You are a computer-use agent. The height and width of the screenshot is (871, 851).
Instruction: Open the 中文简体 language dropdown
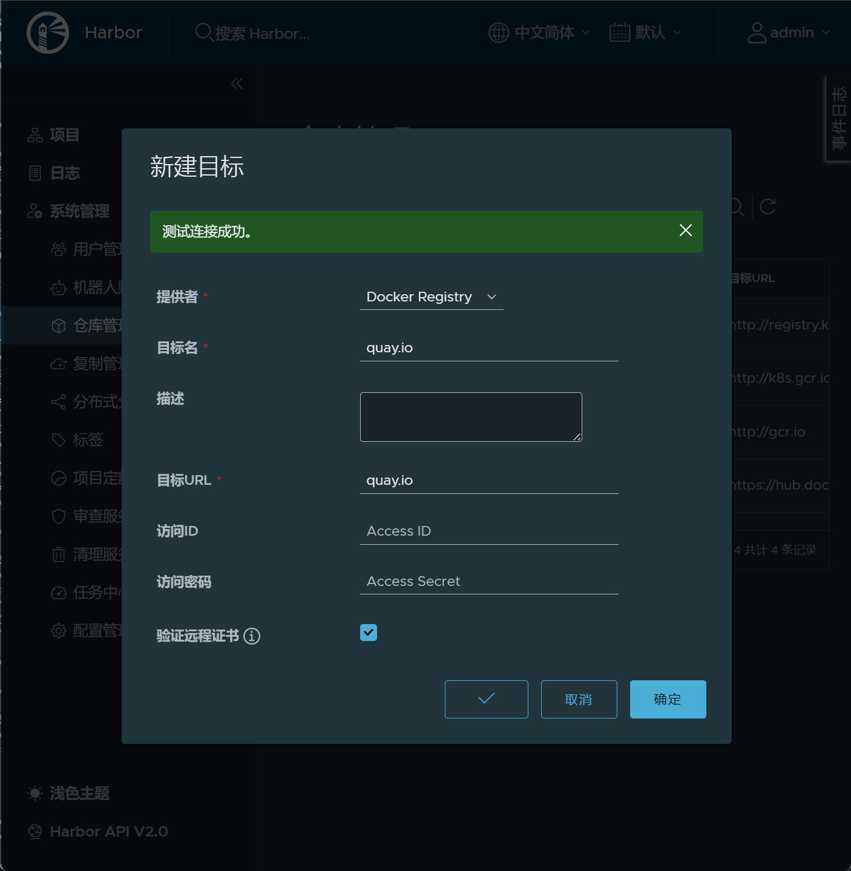click(x=539, y=33)
